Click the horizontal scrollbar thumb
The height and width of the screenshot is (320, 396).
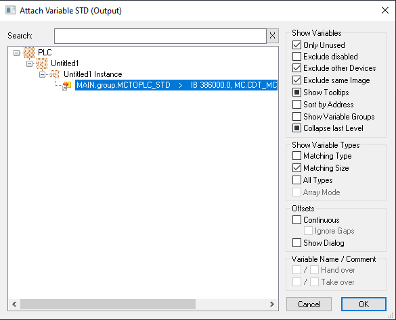click(x=108, y=304)
